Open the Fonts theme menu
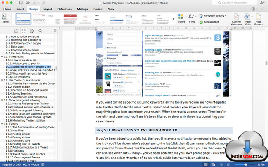The height and width of the screenshot is (167, 268). (192, 18)
